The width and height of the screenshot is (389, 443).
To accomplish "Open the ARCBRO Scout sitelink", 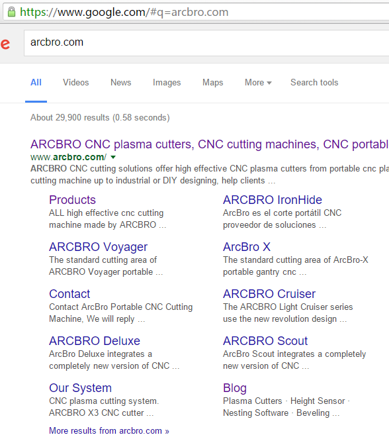I will pyautogui.click(x=265, y=341).
